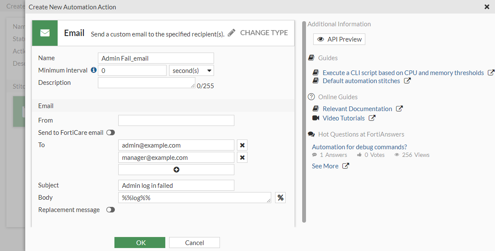
Task: Remove manager@example.com recipient with X icon
Action: [242, 158]
